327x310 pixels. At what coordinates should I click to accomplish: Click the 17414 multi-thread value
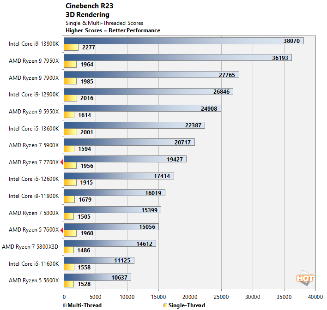tap(162, 176)
